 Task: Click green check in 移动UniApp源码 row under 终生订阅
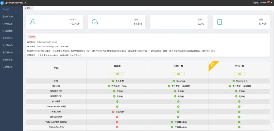pos(239,127)
